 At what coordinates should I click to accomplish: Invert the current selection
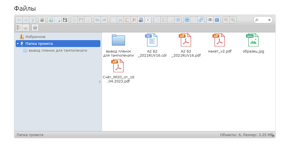coord(201,20)
